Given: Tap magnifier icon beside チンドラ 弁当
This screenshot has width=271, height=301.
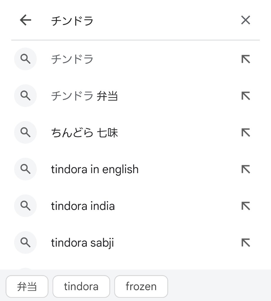Looking at the screenshot, I should coord(26,96).
